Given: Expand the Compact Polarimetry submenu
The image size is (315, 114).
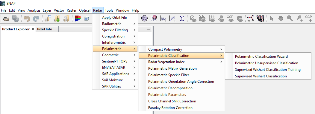Looking at the screenshot, I should click(182, 49).
